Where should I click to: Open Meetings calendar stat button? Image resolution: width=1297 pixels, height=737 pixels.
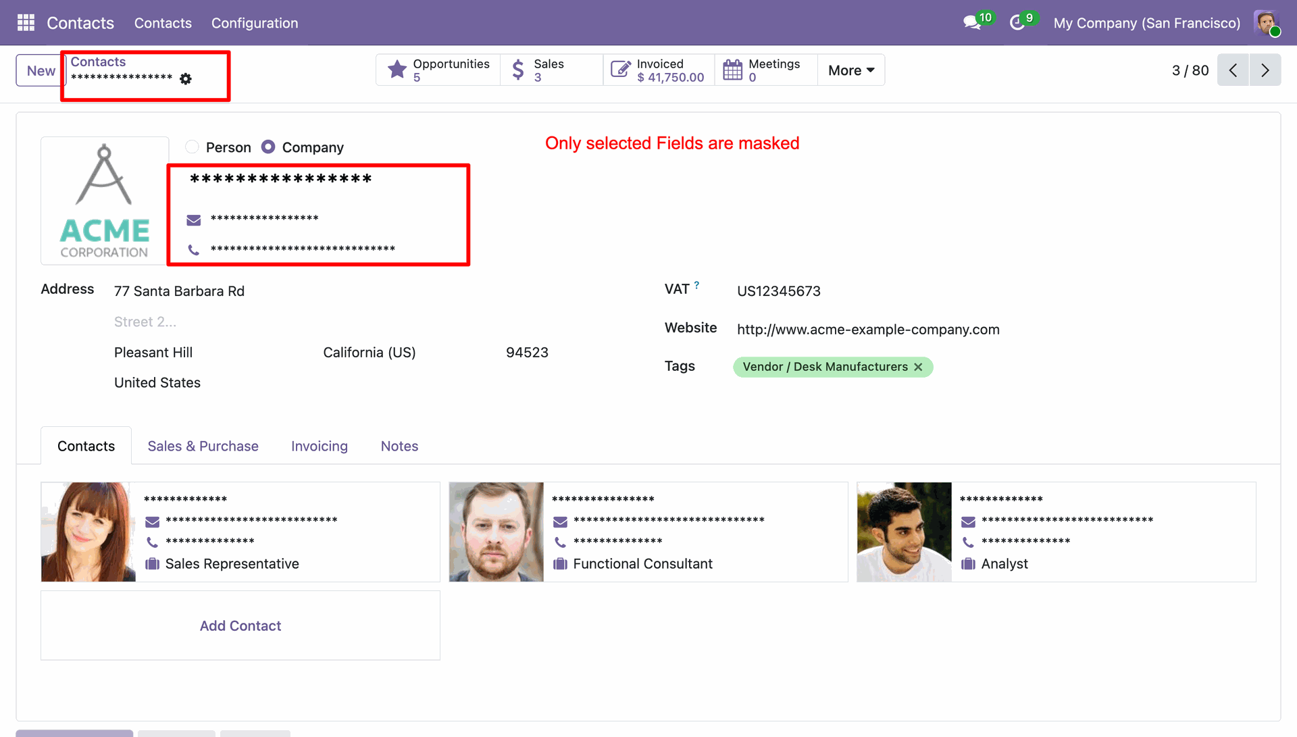point(766,70)
